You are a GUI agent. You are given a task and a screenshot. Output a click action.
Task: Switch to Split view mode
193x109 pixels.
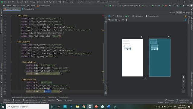179,13
